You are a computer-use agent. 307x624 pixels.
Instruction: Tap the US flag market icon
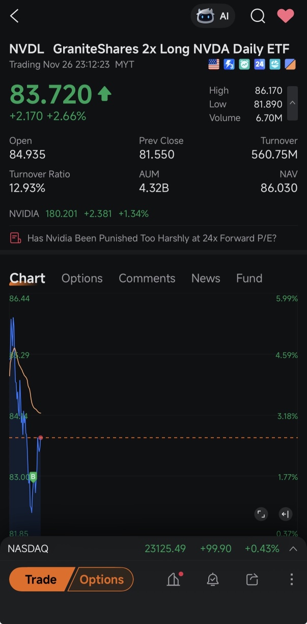pos(214,65)
